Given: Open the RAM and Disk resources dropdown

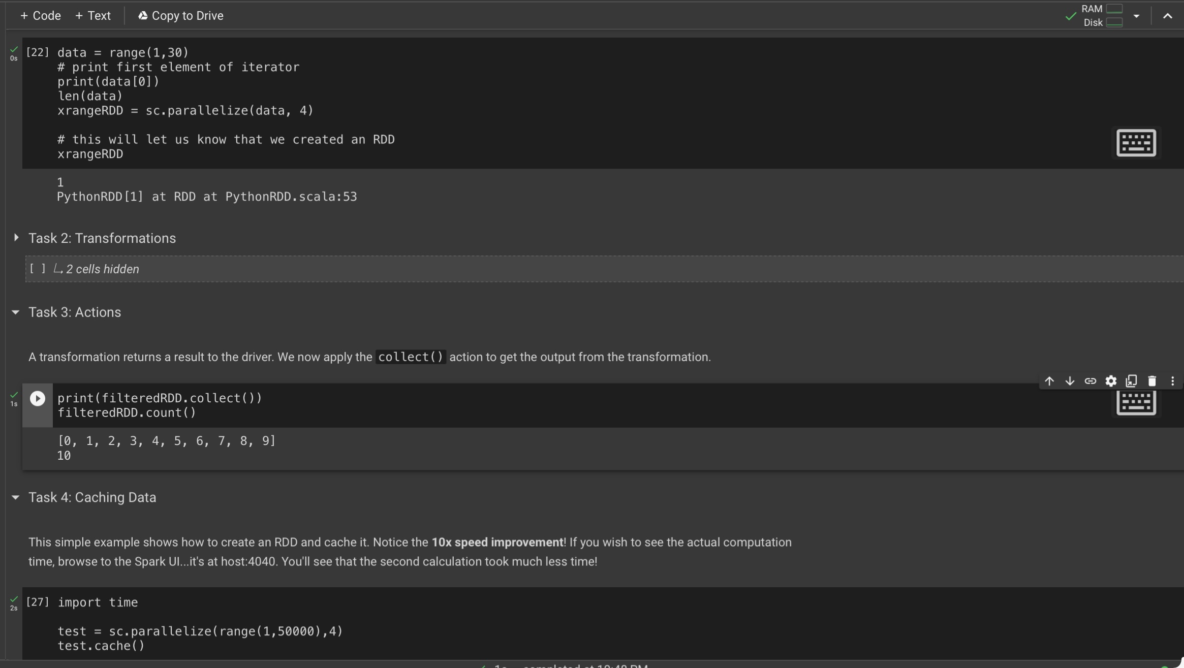Looking at the screenshot, I should click(1136, 16).
